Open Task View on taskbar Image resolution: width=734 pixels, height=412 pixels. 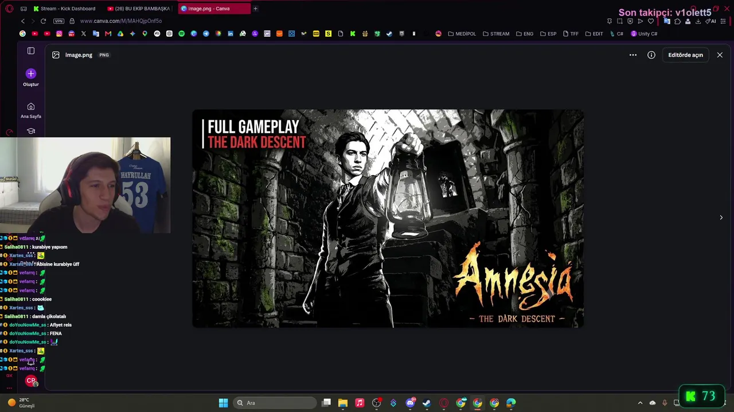click(326, 403)
